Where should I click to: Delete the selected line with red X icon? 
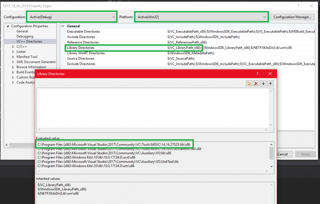(x=256, y=83)
